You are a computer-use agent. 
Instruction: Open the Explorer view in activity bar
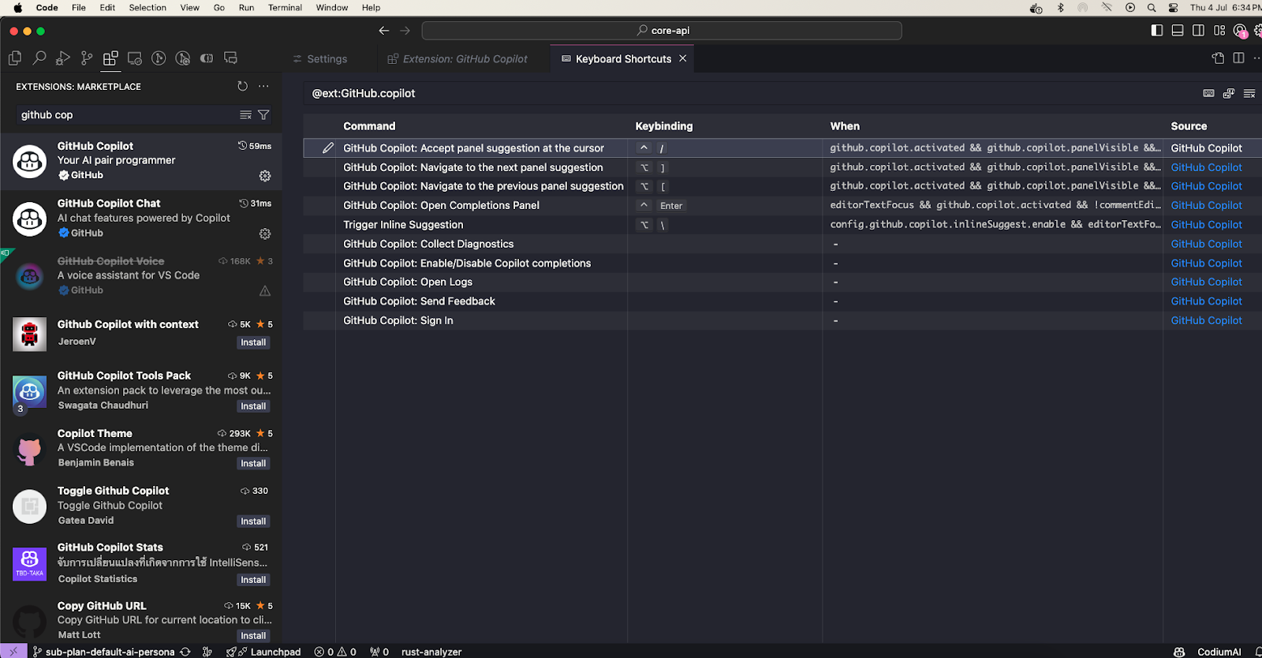click(x=15, y=58)
